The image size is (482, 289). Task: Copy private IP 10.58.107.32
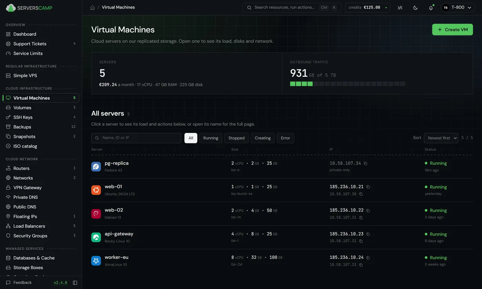click(361, 241)
